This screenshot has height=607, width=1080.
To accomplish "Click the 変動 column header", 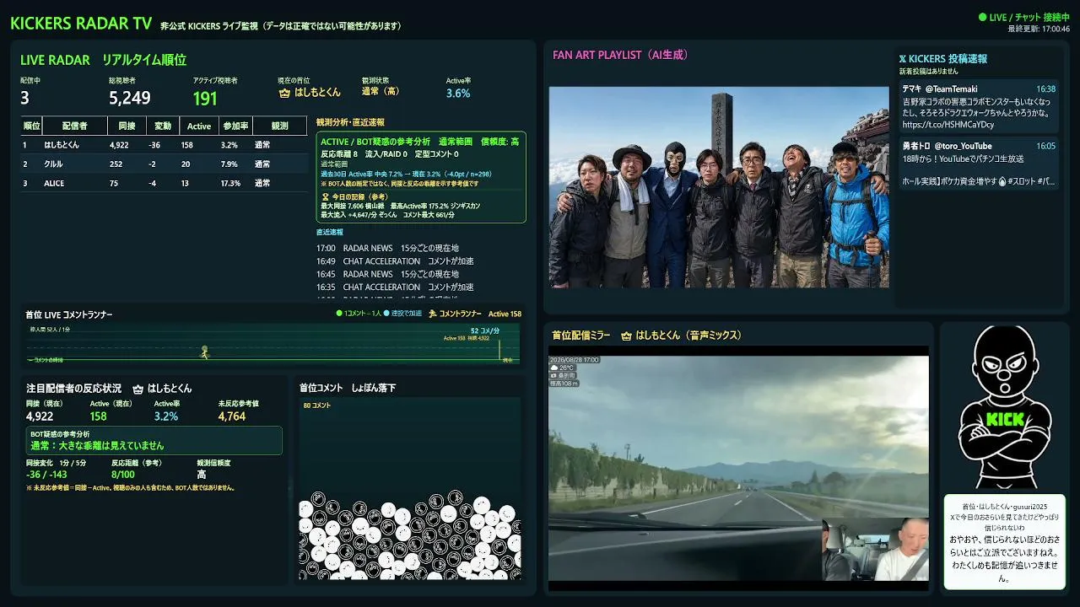I will pyautogui.click(x=162, y=126).
